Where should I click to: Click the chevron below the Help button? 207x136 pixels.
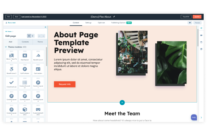(201, 117)
